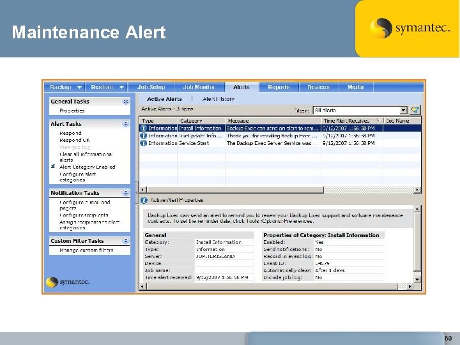The width and height of the screenshot is (460, 345).
Task: Click Properties under General Tasks
Action: click(x=72, y=111)
